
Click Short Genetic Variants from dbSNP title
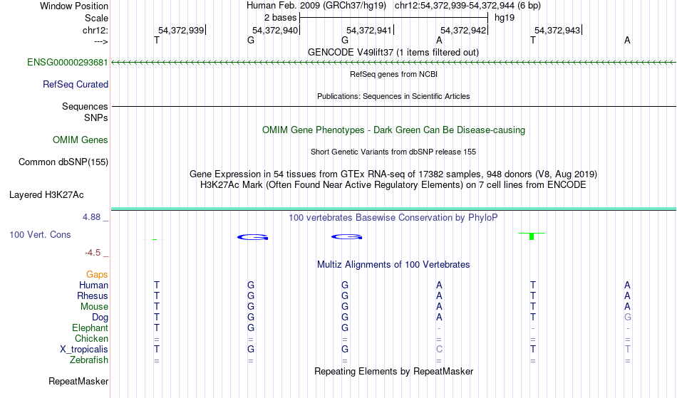click(x=393, y=152)
